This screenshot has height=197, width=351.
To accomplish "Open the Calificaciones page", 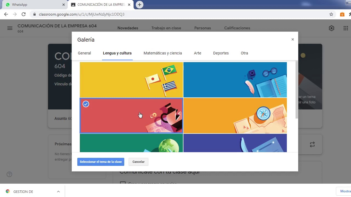I will click(x=237, y=28).
